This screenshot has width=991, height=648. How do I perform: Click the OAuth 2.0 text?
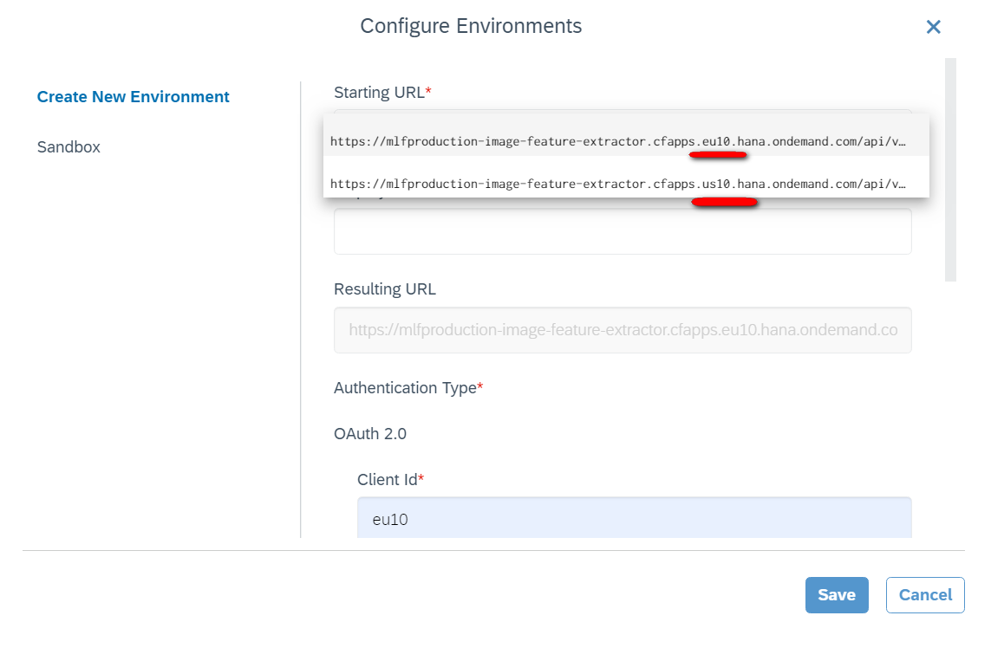[370, 434]
